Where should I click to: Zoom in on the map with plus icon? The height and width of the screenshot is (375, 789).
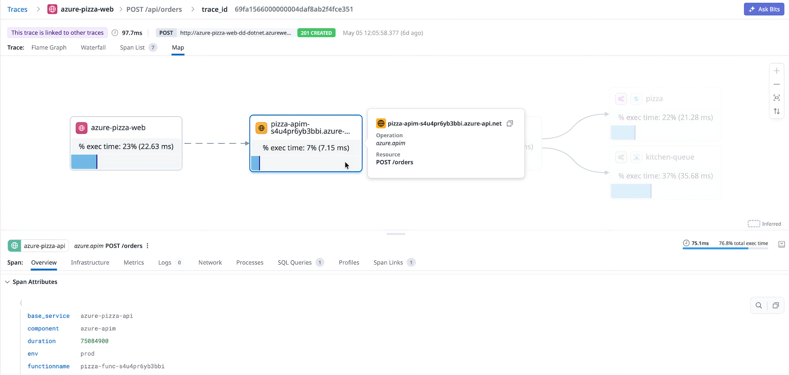coord(776,71)
